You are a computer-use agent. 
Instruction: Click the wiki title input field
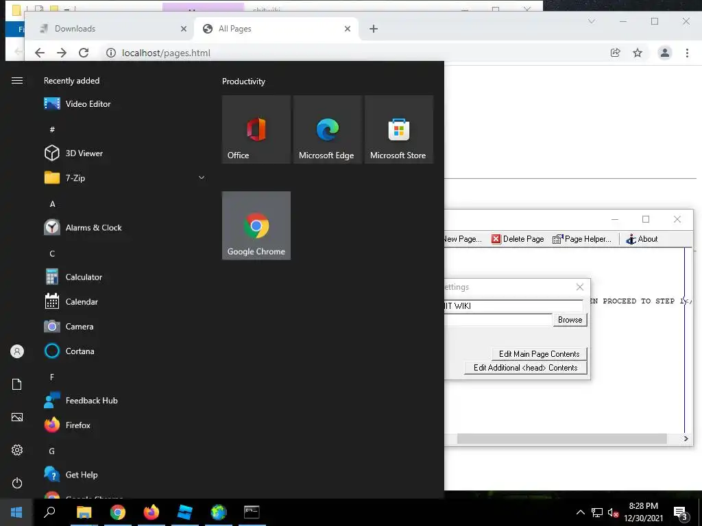point(513,306)
